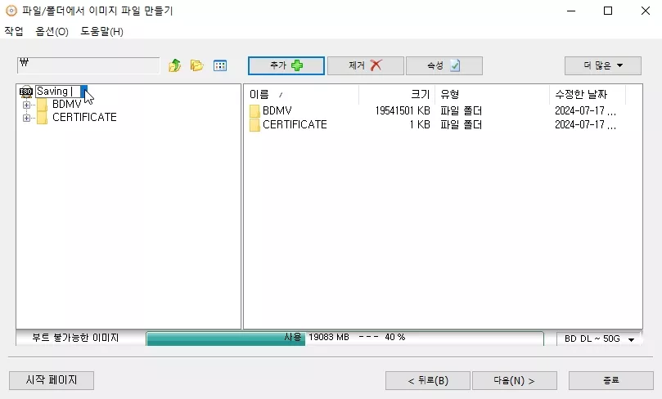The image size is (662, 399).
Task: Expand the BDMV tree node
Action: coord(26,105)
